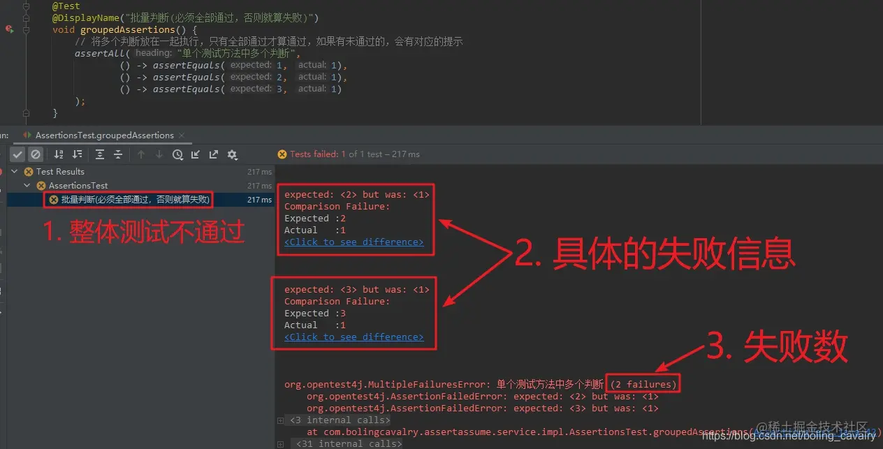Open test history clock icon
This screenshot has width=883, height=449.
click(177, 154)
